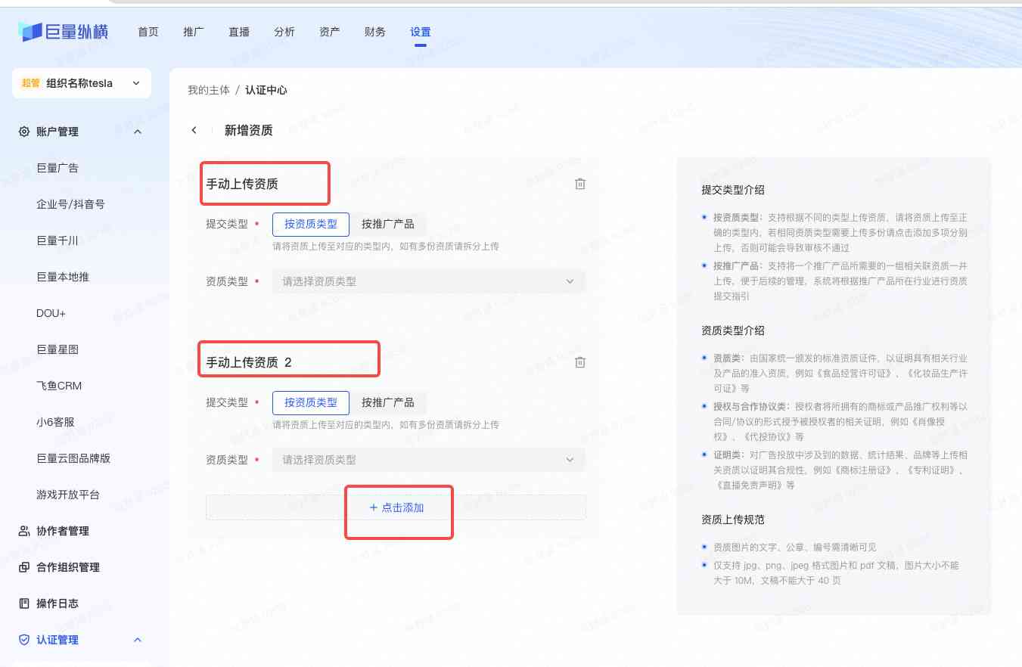Click the 合作组织管理 icon

click(23, 567)
